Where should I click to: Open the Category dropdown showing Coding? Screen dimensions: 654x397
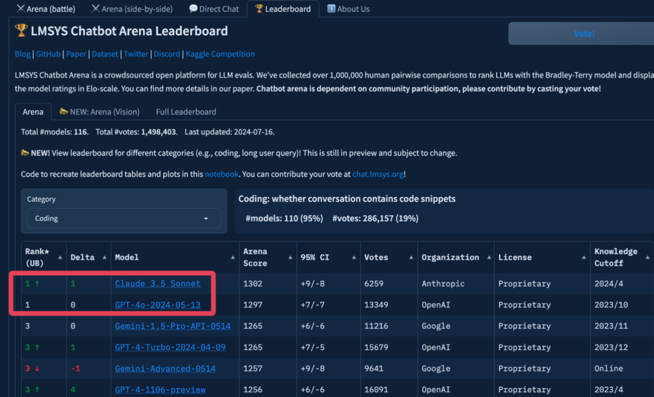(x=124, y=218)
